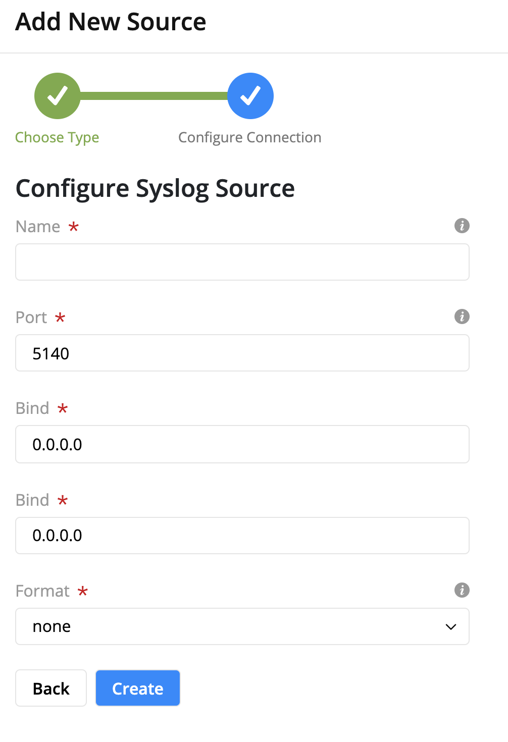The height and width of the screenshot is (742, 508).
Task: Click the second Bind address field
Action: point(242,536)
